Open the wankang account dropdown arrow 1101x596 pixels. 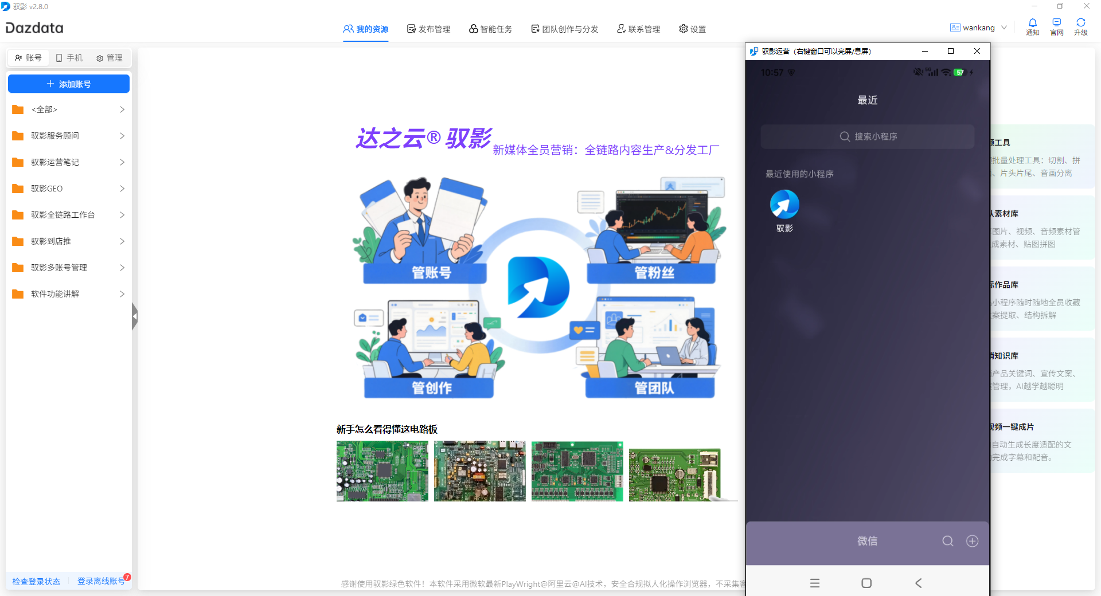(1004, 28)
